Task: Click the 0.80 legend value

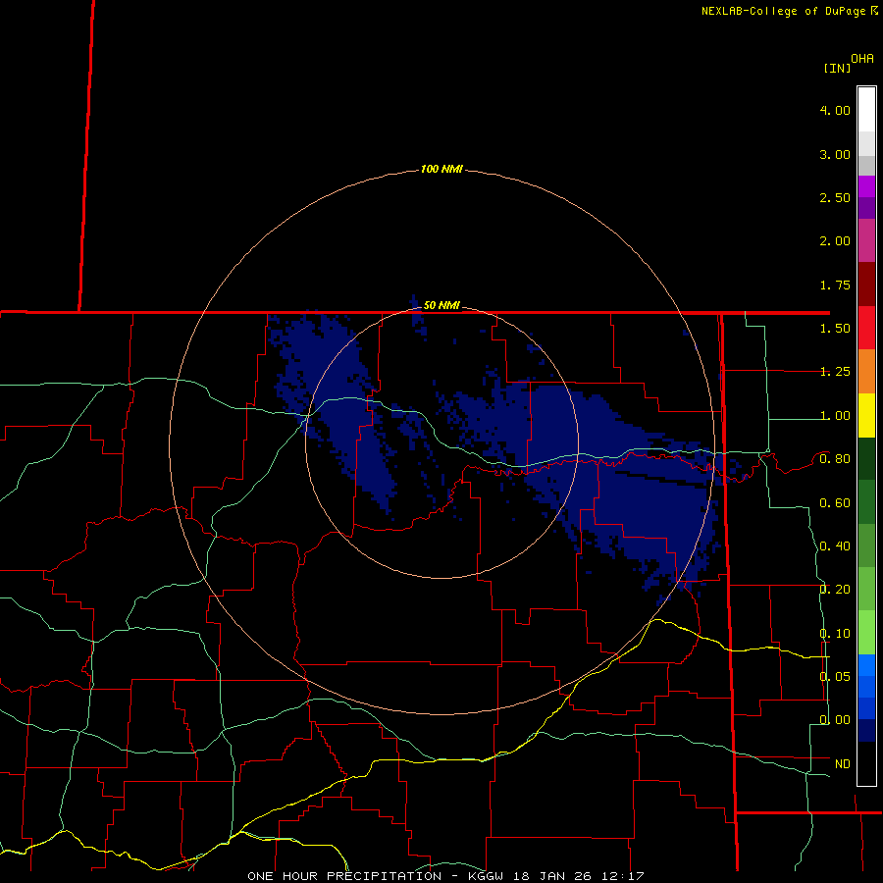Action: coord(835,459)
